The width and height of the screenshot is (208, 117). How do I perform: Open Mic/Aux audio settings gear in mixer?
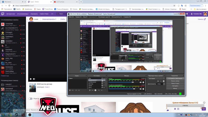click(143, 82)
